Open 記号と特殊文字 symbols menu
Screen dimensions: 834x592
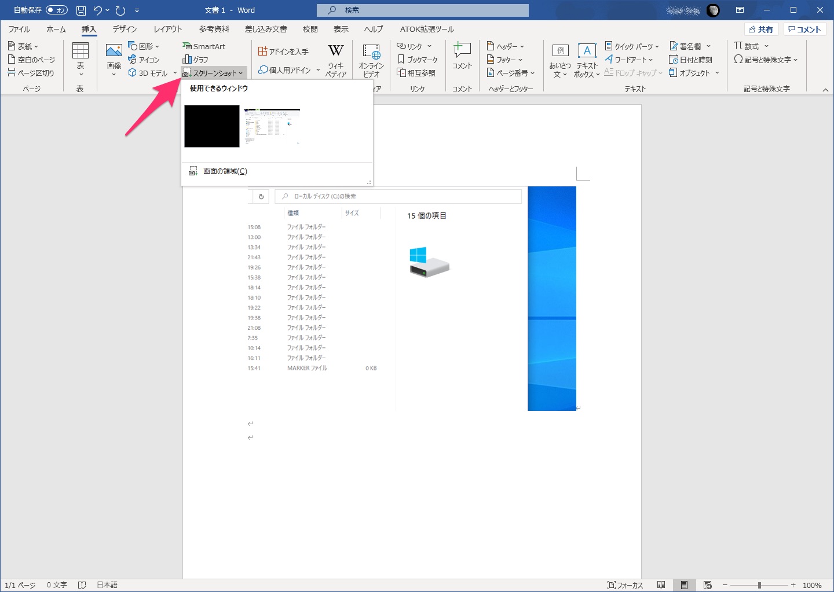coord(766,60)
